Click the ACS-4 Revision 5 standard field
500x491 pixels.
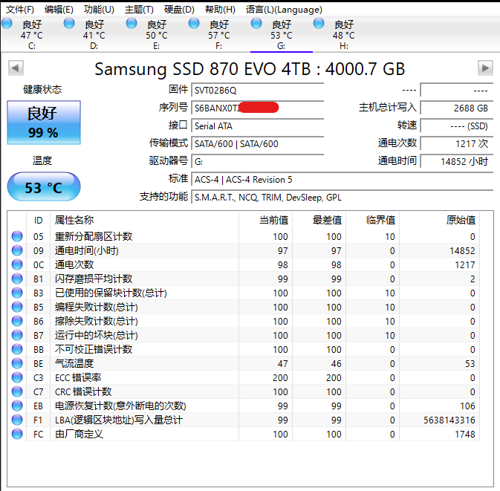point(342,180)
